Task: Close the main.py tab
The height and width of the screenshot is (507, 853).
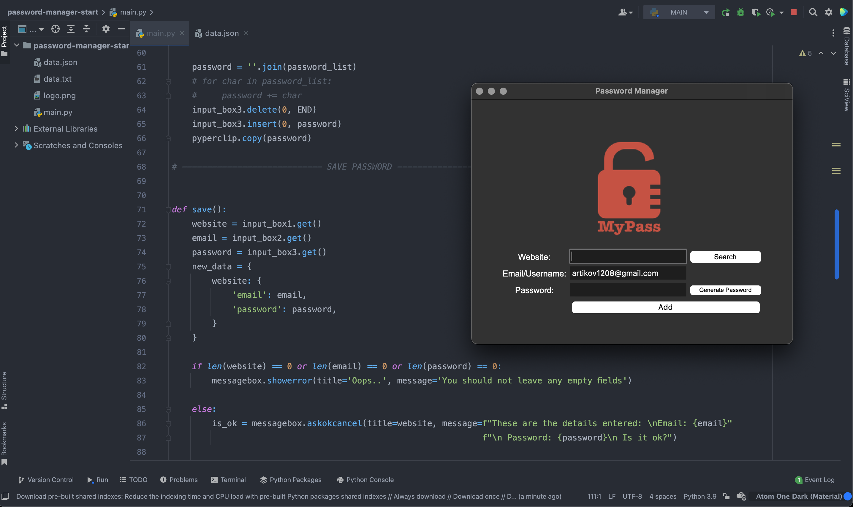Action: click(182, 33)
